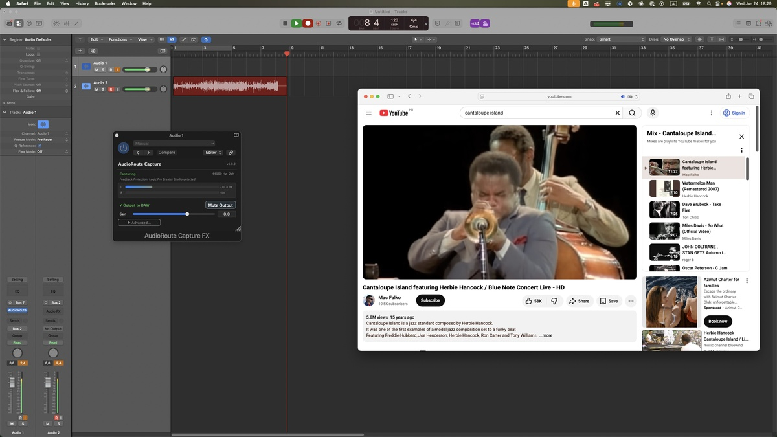
Task: Go to previous plugin preset arrow
Action: click(138, 153)
